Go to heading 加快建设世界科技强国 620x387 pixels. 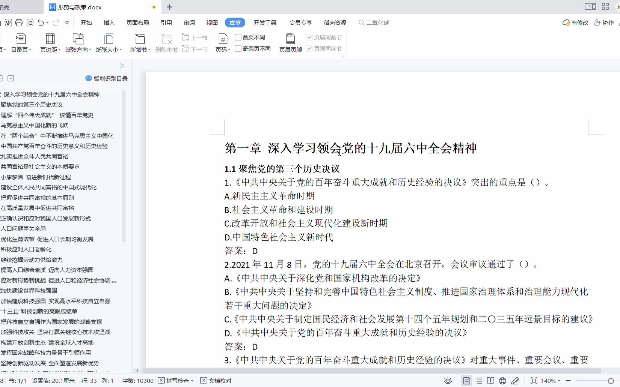click(x=29, y=290)
